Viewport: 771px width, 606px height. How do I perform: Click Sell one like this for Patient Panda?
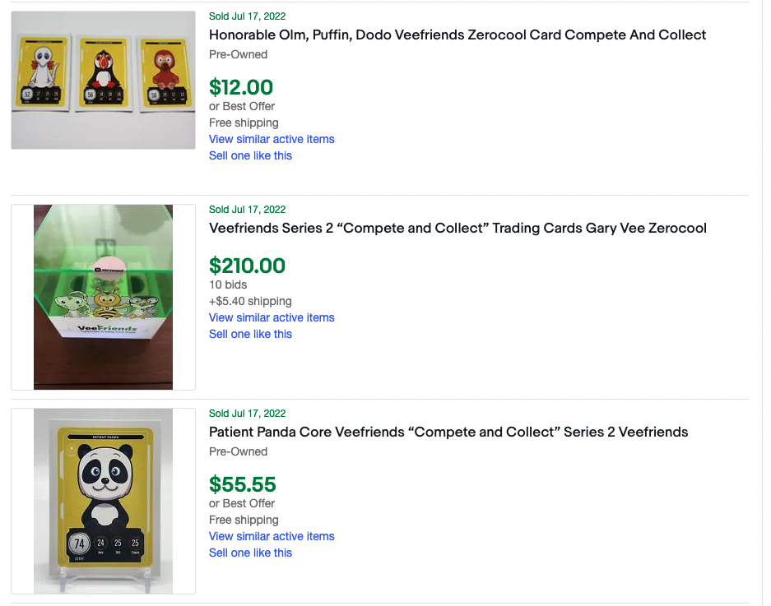click(250, 553)
